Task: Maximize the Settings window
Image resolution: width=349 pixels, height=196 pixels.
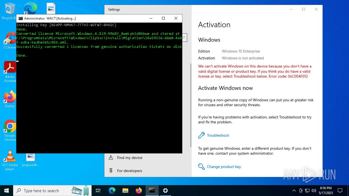Action: tap(304, 9)
